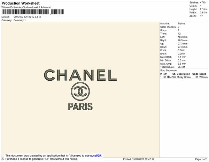Select the 'Wilcom' brand cell

click(x=203, y=77)
